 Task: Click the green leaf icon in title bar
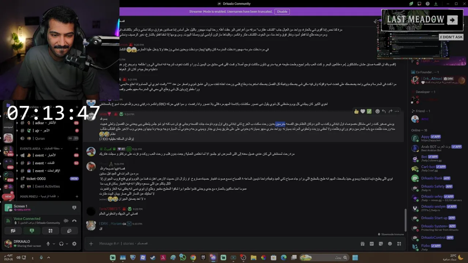pos(411,4)
